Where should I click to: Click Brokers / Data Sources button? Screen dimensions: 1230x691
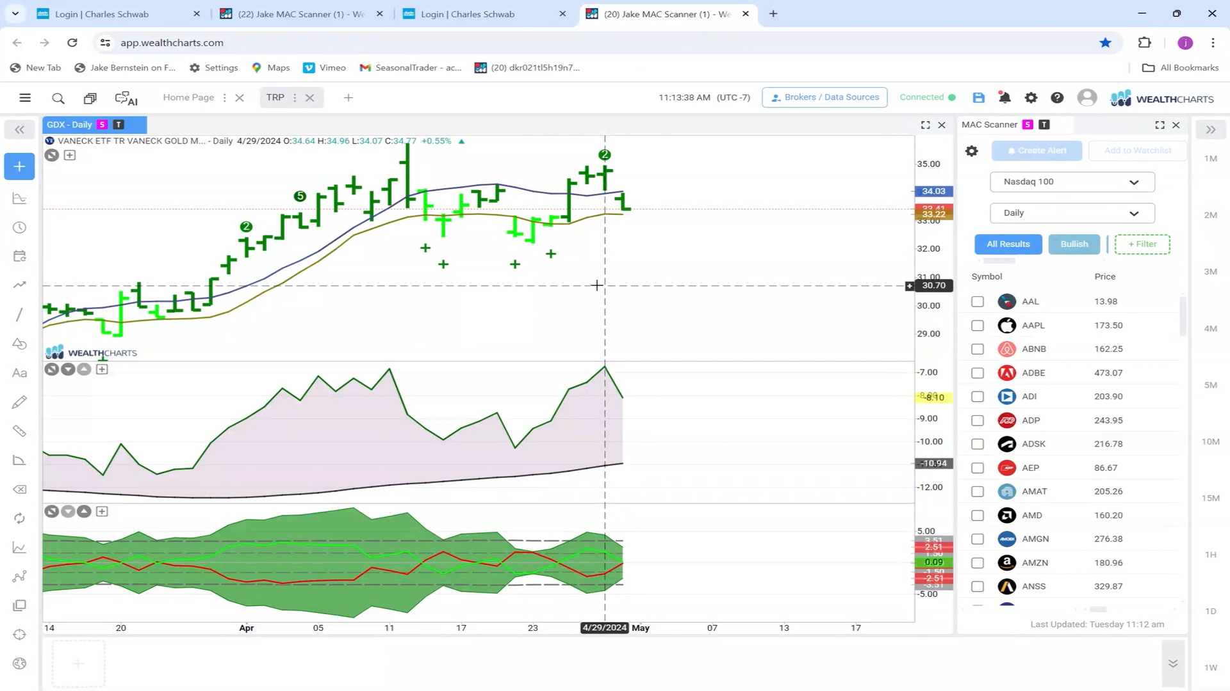coord(824,97)
